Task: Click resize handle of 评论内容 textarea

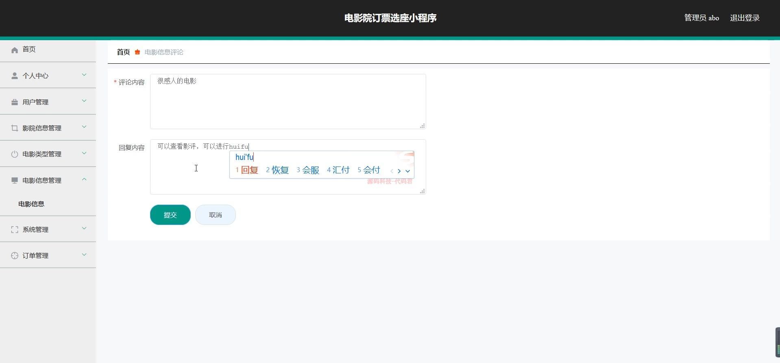Action: coord(423,126)
